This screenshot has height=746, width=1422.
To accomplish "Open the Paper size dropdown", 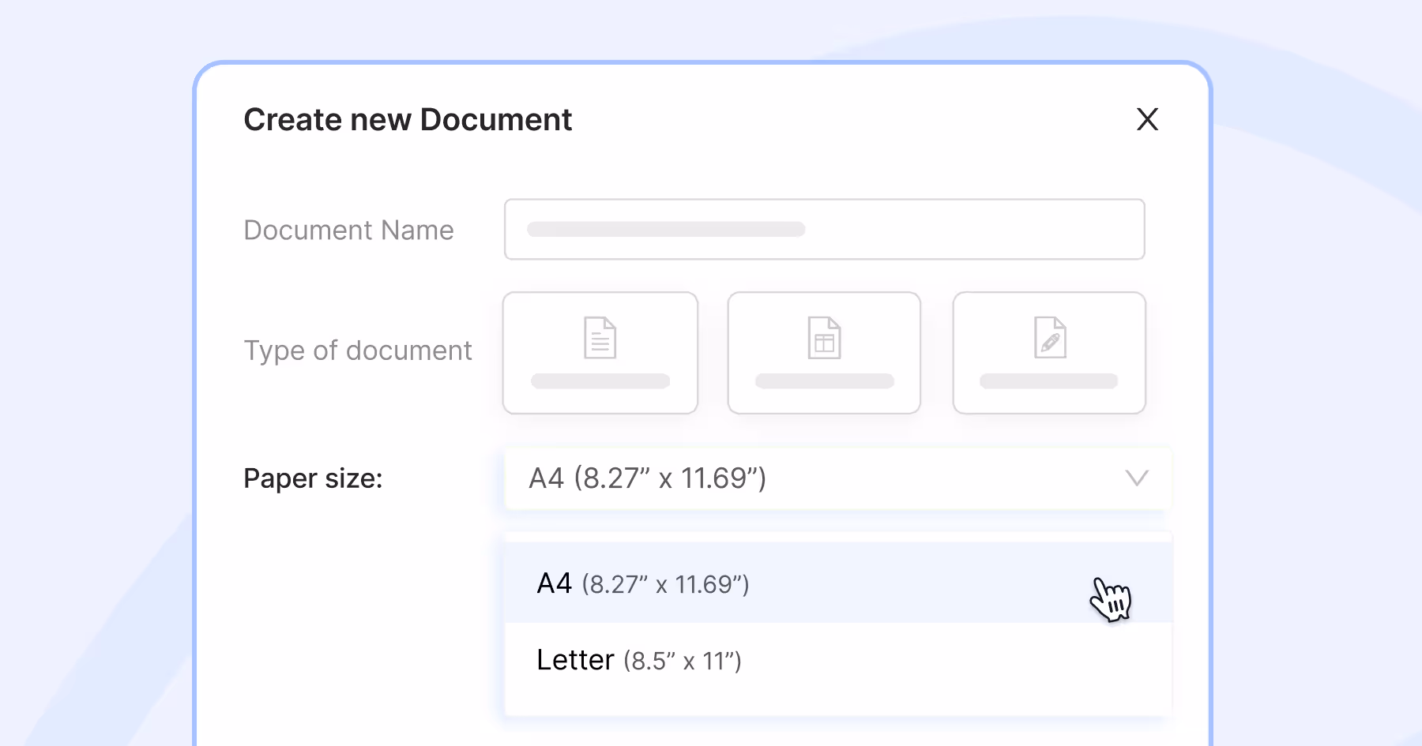I will (x=837, y=478).
